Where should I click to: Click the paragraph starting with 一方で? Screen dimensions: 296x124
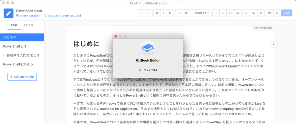tap(170, 109)
